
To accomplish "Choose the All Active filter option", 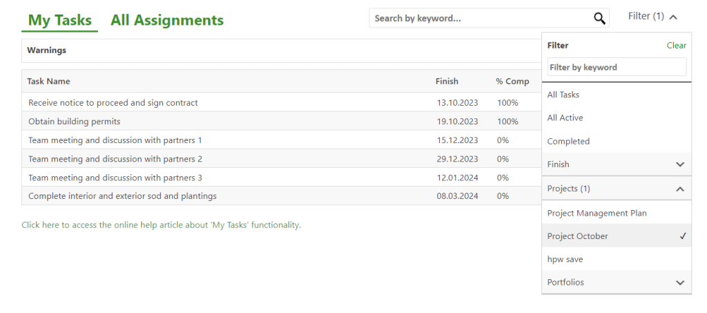I will (565, 118).
